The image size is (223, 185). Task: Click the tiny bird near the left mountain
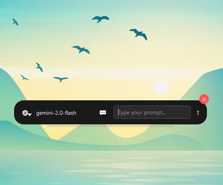(25, 77)
